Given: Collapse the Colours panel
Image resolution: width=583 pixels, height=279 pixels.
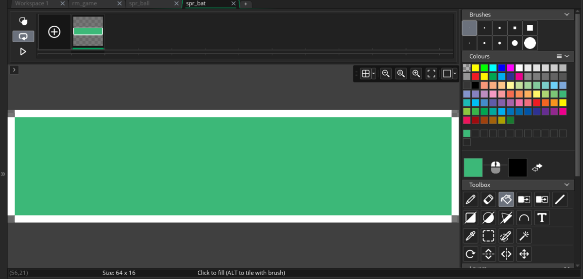Looking at the screenshot, I should [567, 56].
